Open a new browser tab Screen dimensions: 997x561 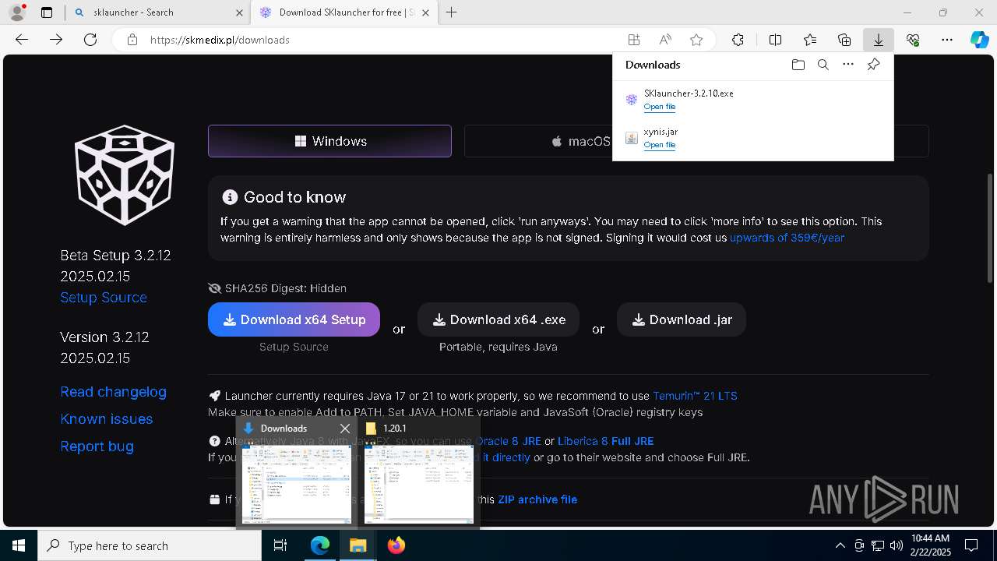(452, 12)
